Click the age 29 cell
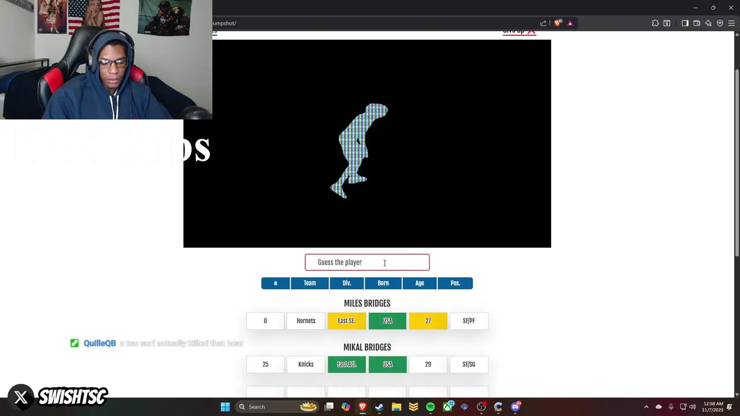 pos(428,365)
